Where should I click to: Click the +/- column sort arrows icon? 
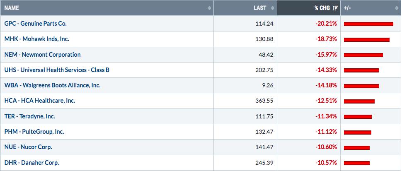point(397,8)
